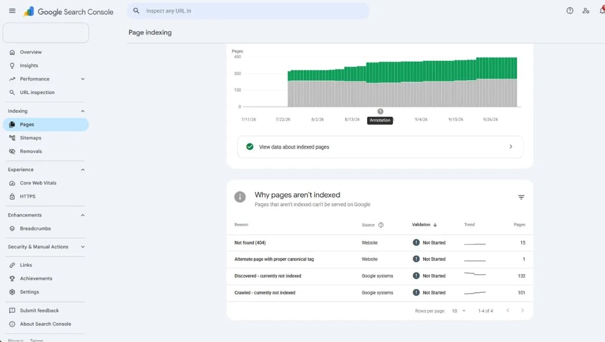Click the Source column help icon
605x342 pixels.
pos(381,225)
